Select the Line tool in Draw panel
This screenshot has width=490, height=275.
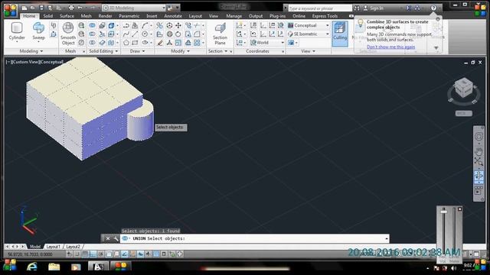(135, 34)
